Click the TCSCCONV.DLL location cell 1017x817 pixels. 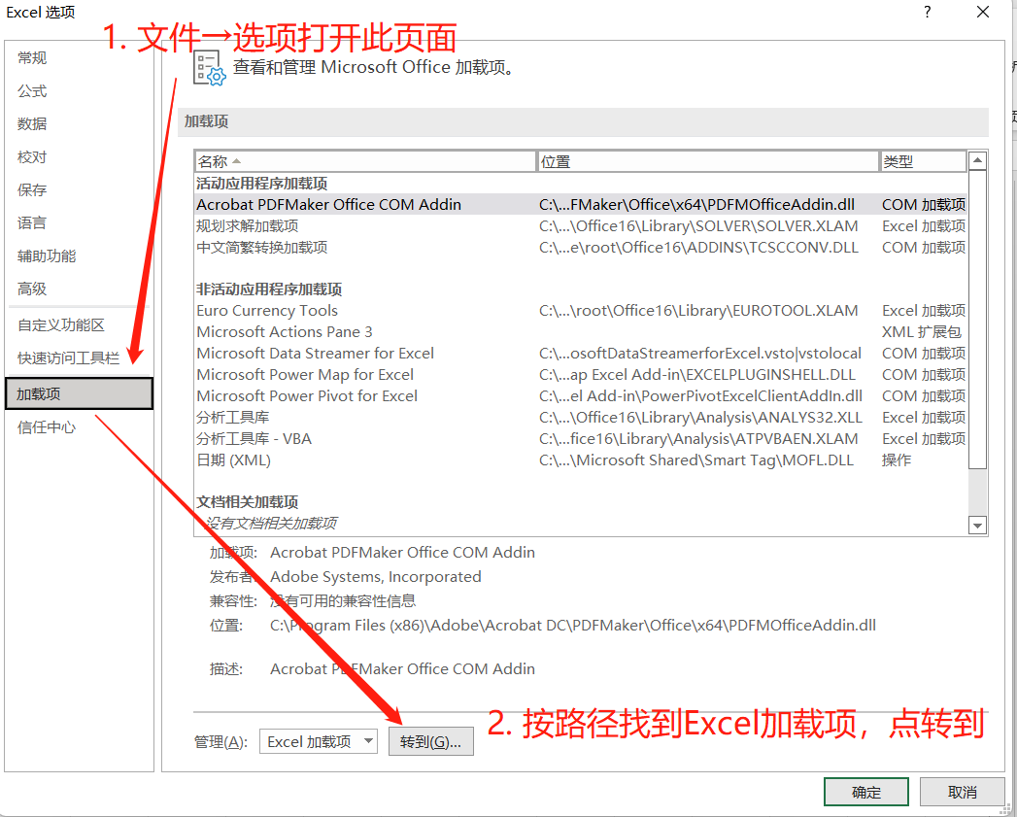698,248
